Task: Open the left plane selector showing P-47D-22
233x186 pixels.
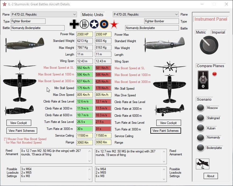Action: 43,14
